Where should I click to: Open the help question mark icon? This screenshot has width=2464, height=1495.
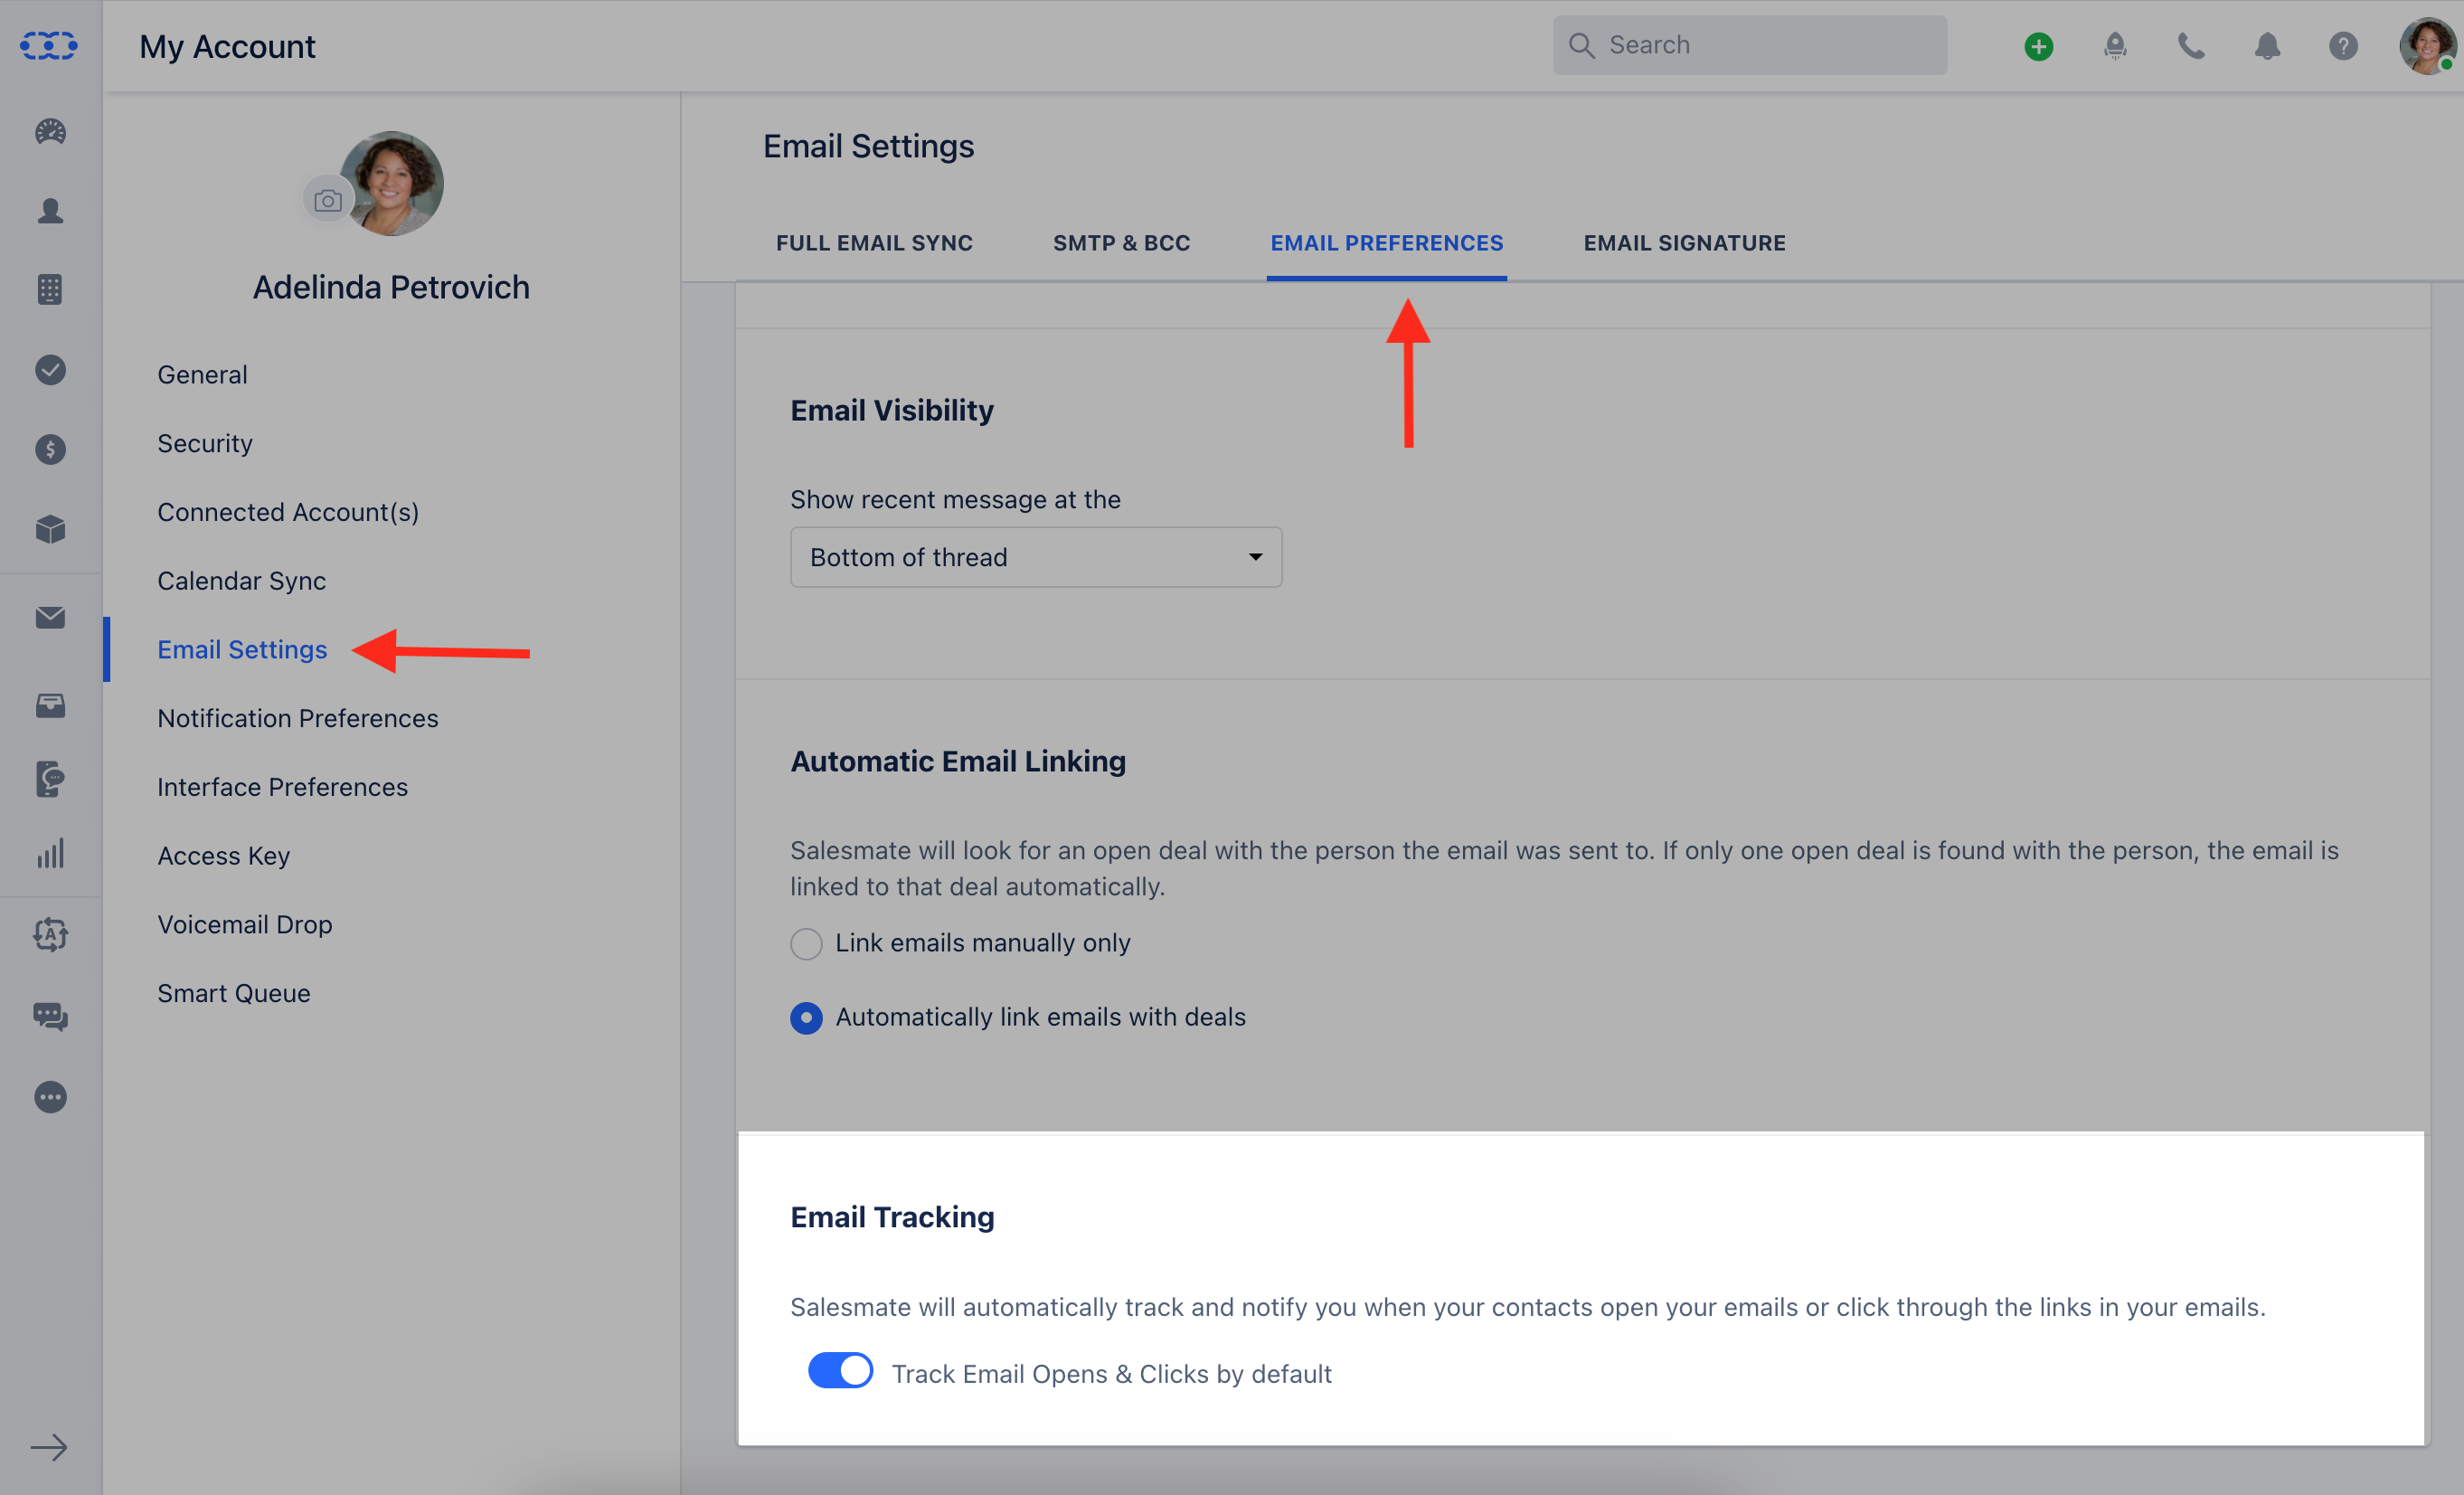click(2343, 46)
